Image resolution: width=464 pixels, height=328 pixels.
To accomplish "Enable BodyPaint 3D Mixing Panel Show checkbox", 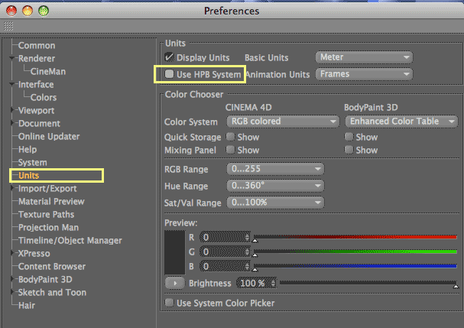I will (x=349, y=150).
